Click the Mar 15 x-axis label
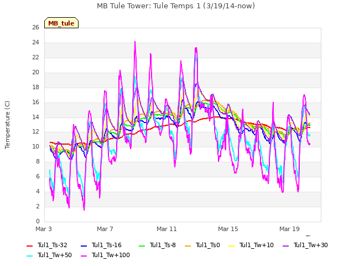This screenshot has height=266, width=354. click(x=228, y=229)
